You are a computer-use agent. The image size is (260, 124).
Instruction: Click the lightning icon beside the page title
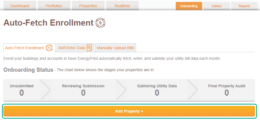(x=100, y=23)
